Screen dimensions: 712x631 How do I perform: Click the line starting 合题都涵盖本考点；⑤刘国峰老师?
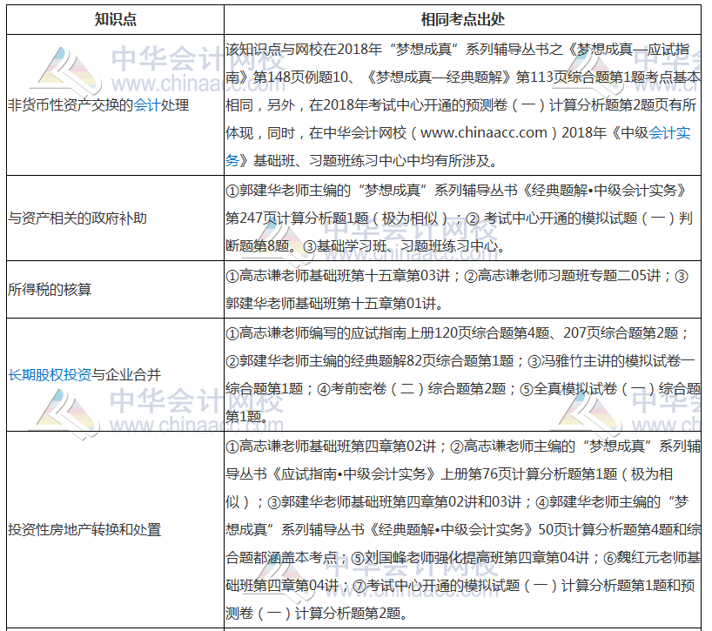pos(463,558)
